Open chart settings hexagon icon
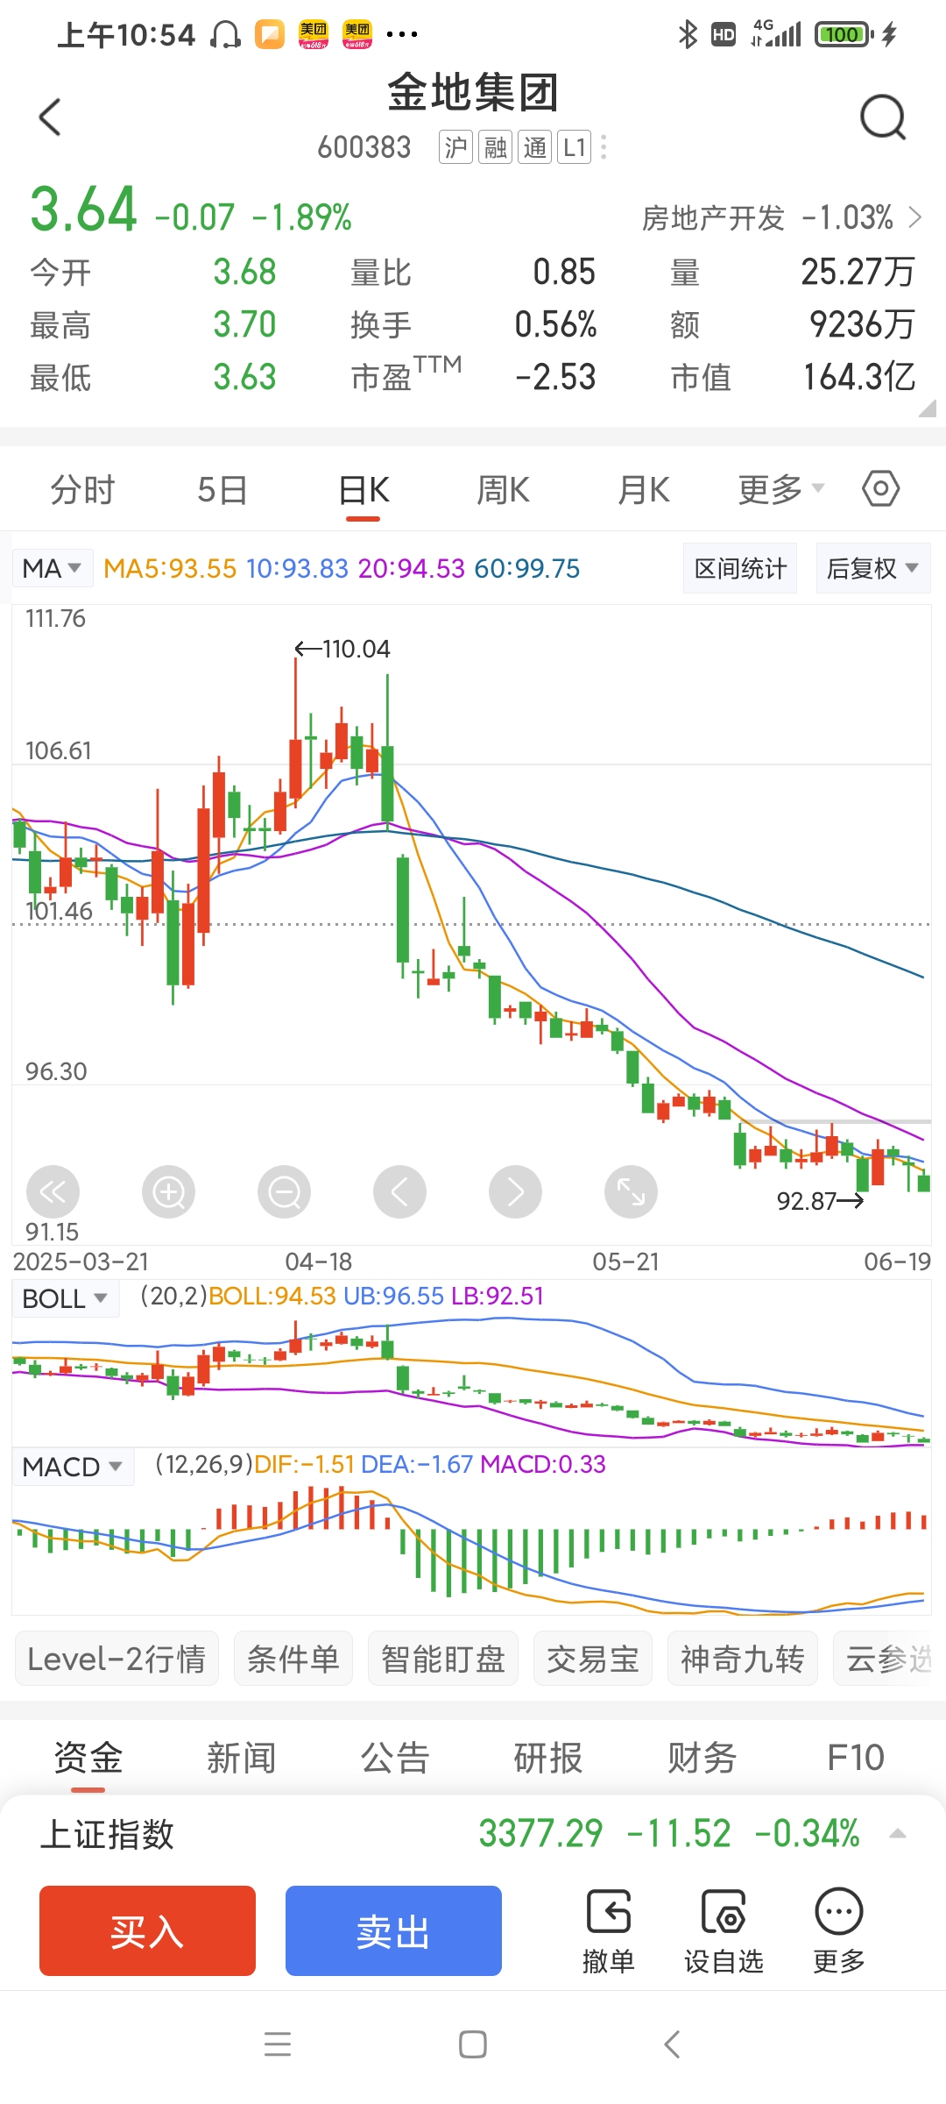Viewport: 946px width, 2104px height. point(880,488)
